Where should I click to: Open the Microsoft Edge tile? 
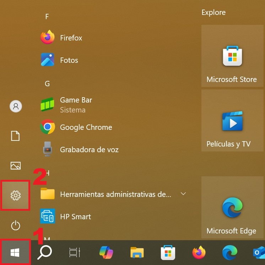click(x=232, y=208)
